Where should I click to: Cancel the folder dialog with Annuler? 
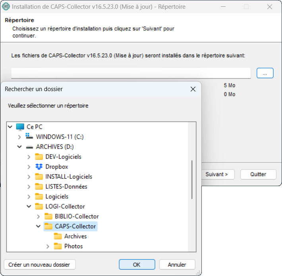pos(177,264)
